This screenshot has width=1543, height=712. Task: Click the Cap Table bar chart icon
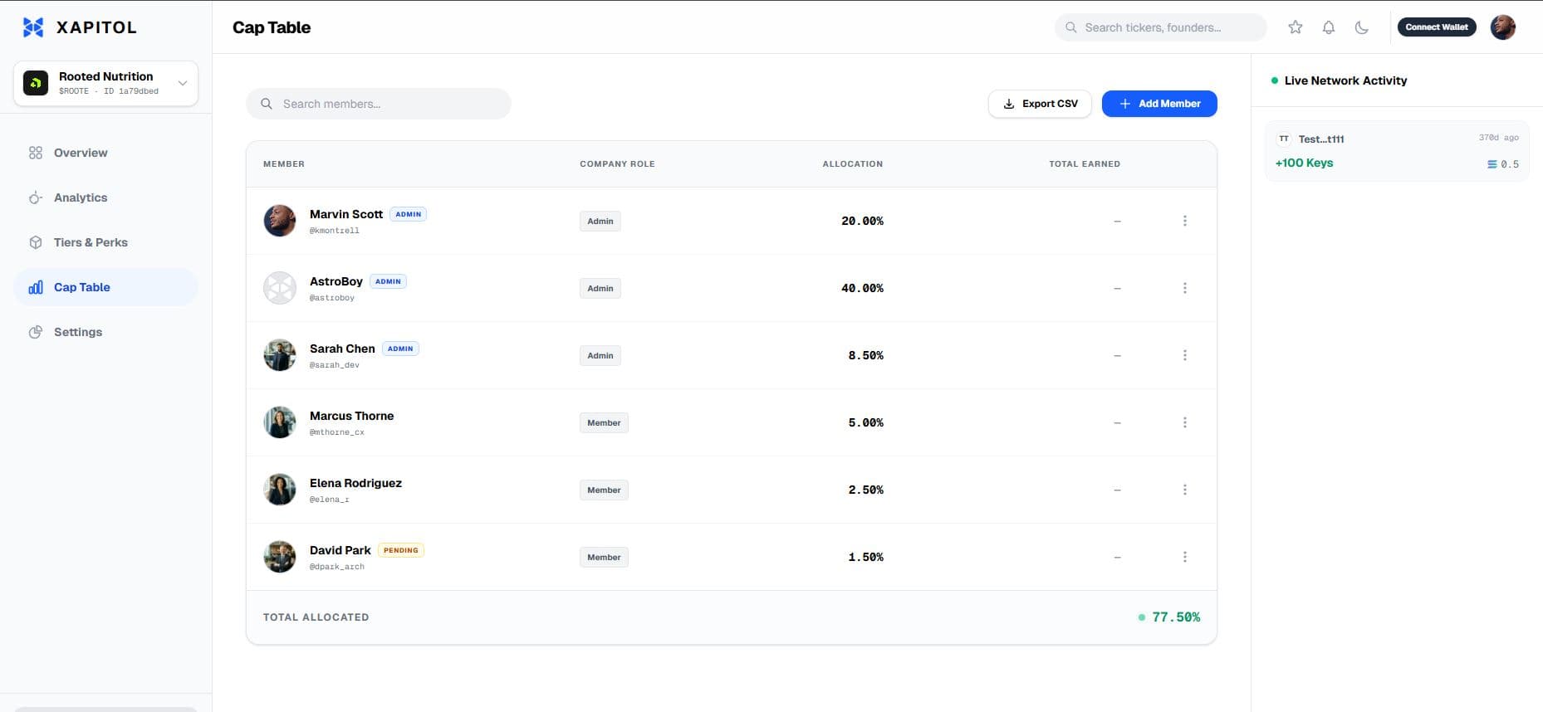[x=36, y=287]
